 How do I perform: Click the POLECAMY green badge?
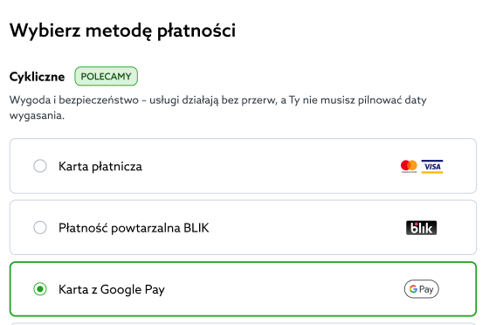106,76
